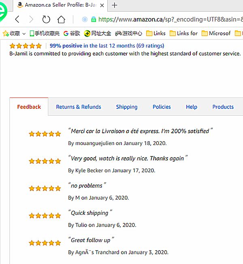The image size is (243, 264).
Task: Open the 谷歌 Google bookmark
Action: (72, 33)
